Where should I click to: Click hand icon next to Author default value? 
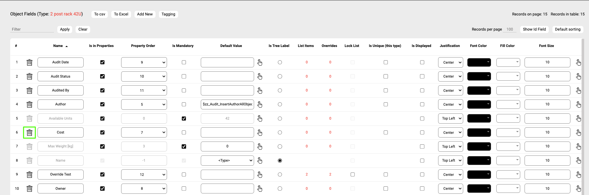260,104
